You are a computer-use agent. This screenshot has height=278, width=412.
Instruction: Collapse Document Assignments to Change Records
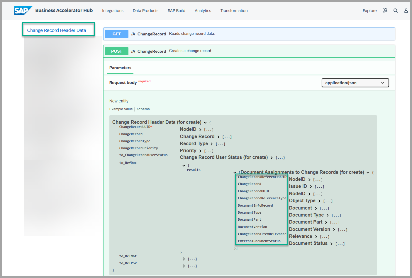click(368, 173)
